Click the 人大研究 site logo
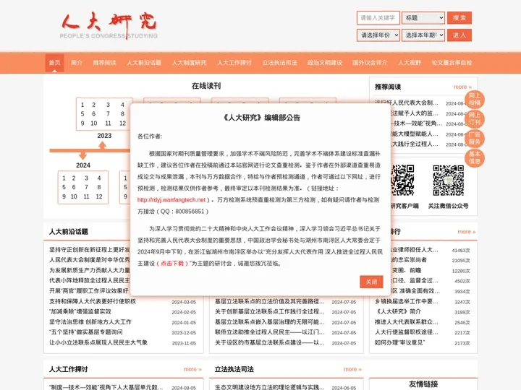Viewport: 521px width, 390px height. [109, 26]
